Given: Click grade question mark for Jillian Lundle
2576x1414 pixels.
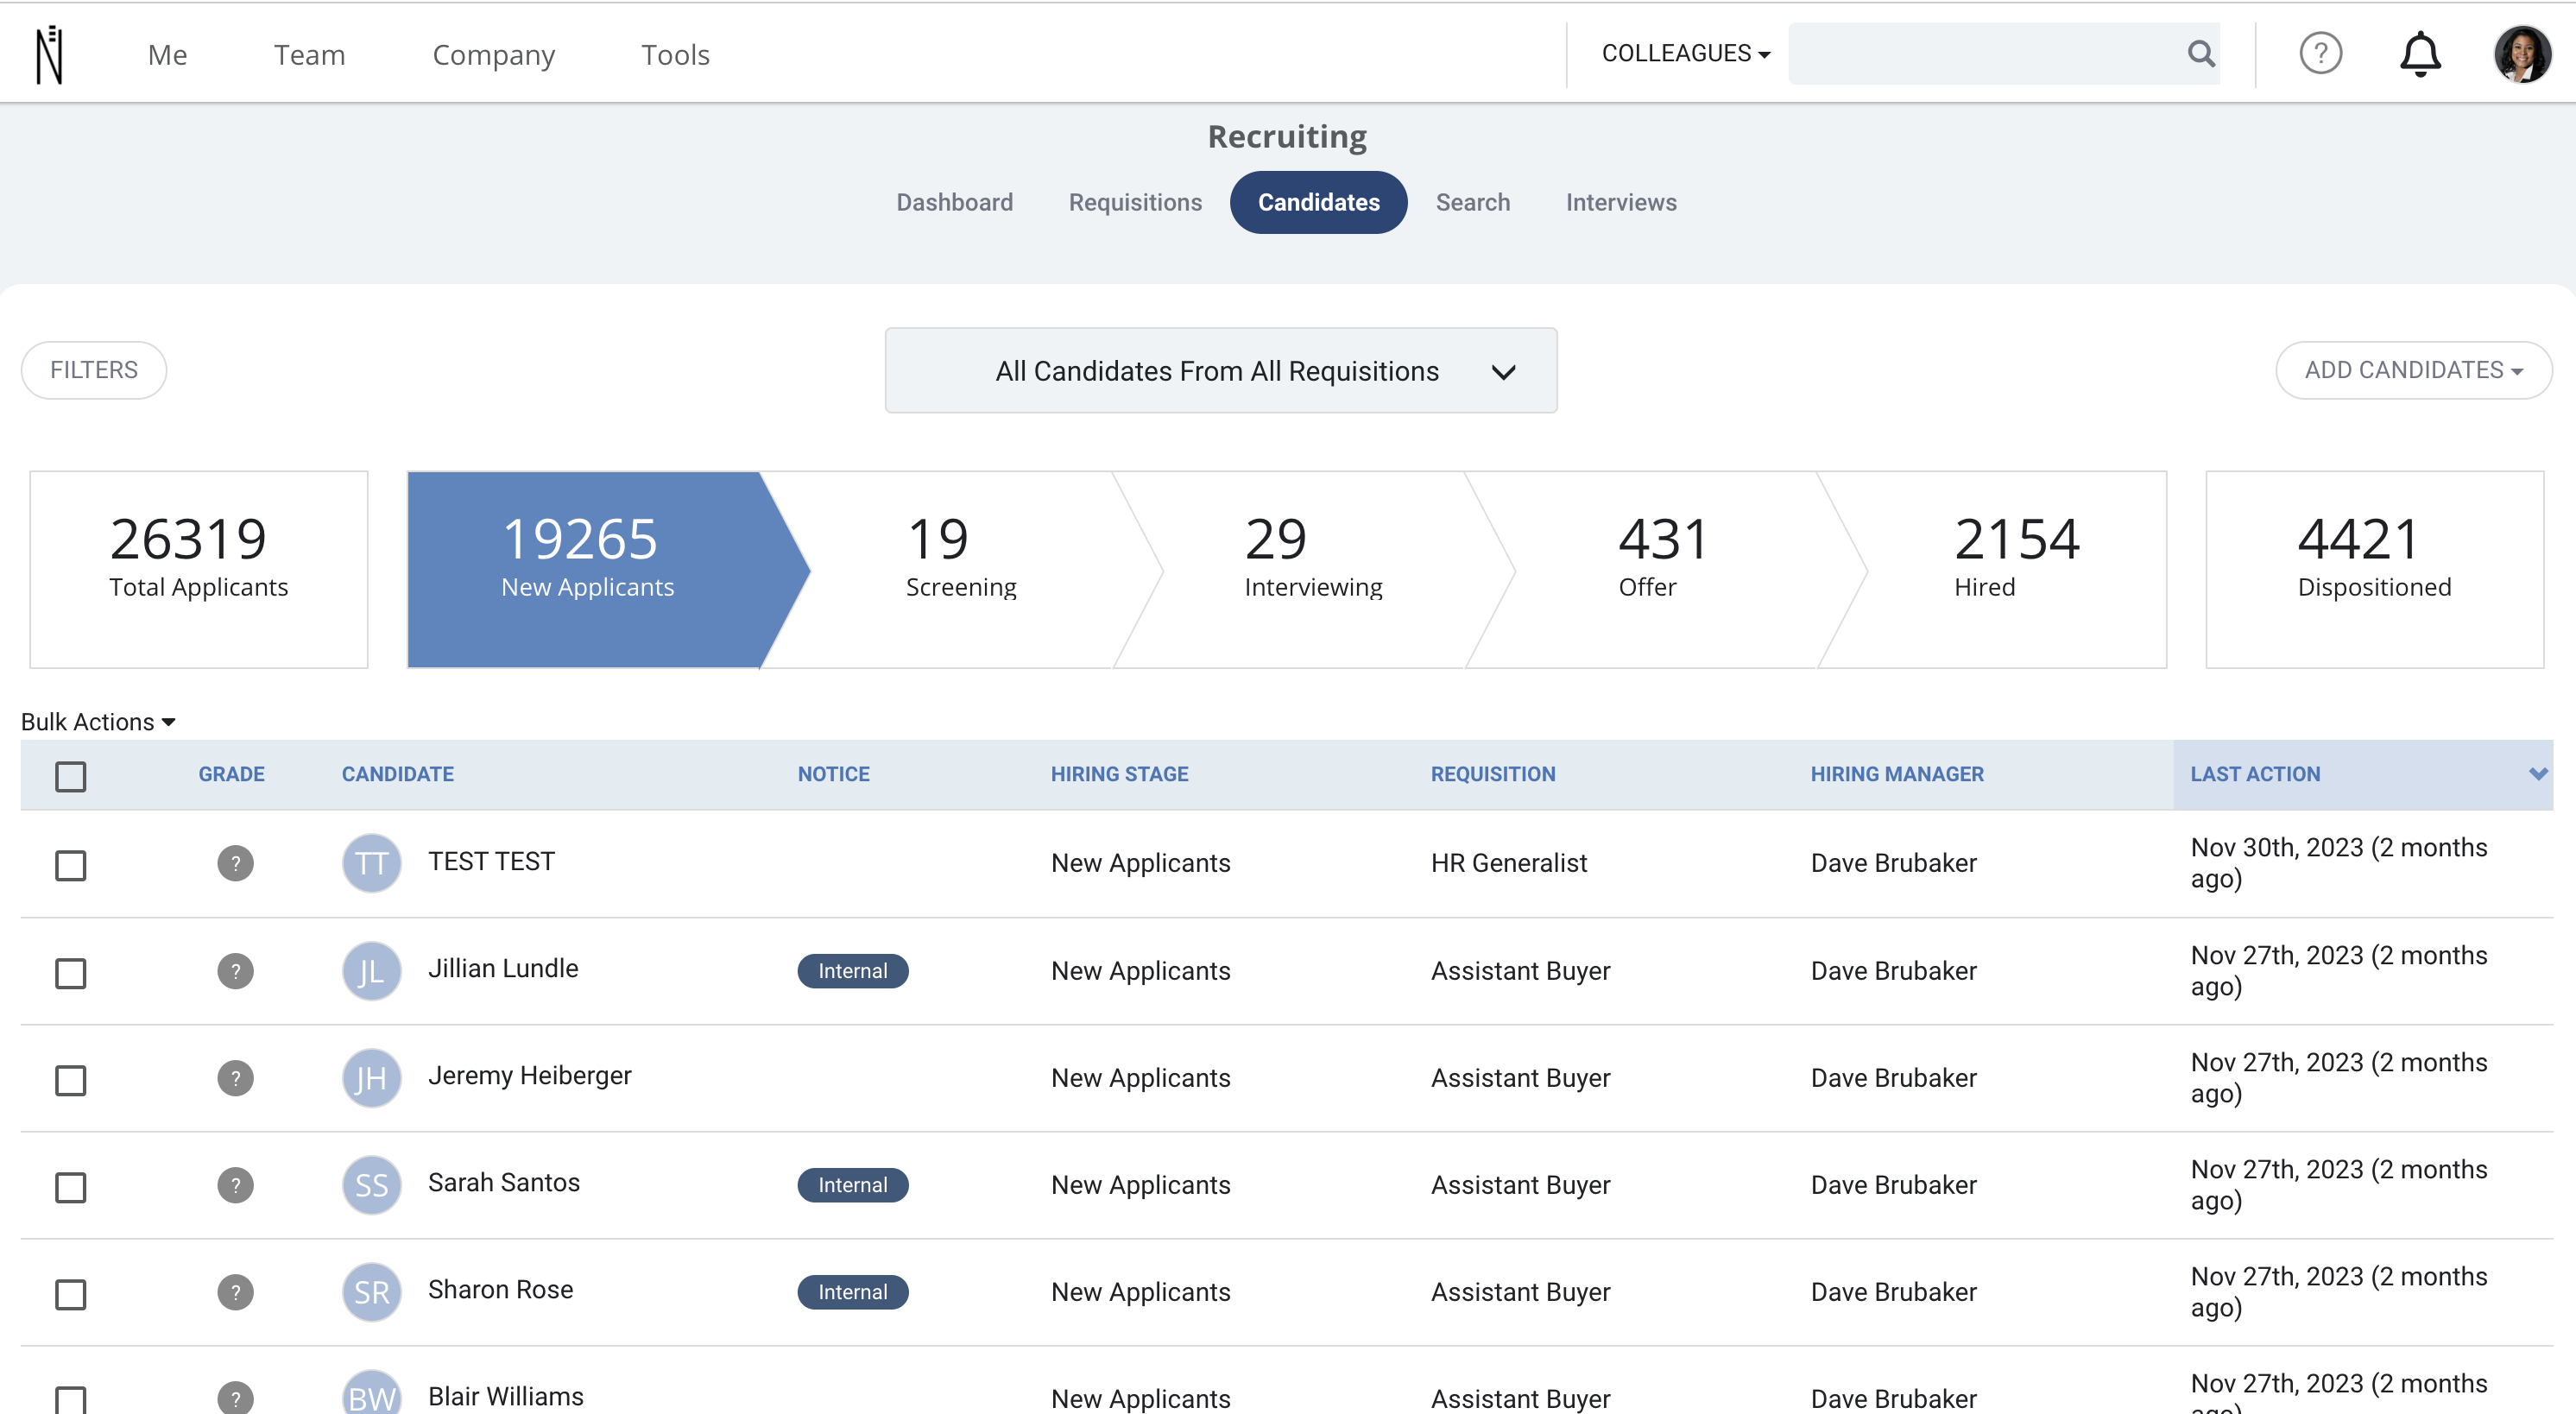Looking at the screenshot, I should pos(235,970).
